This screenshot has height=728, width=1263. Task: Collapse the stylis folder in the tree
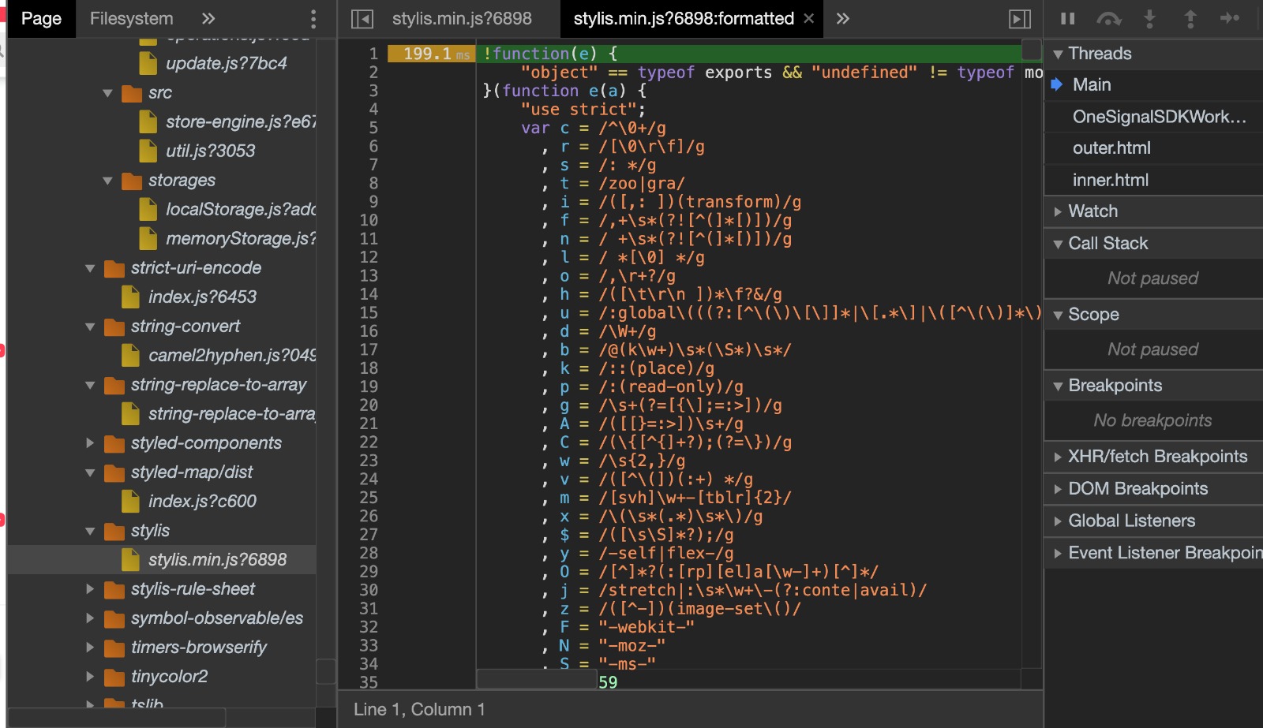89,530
